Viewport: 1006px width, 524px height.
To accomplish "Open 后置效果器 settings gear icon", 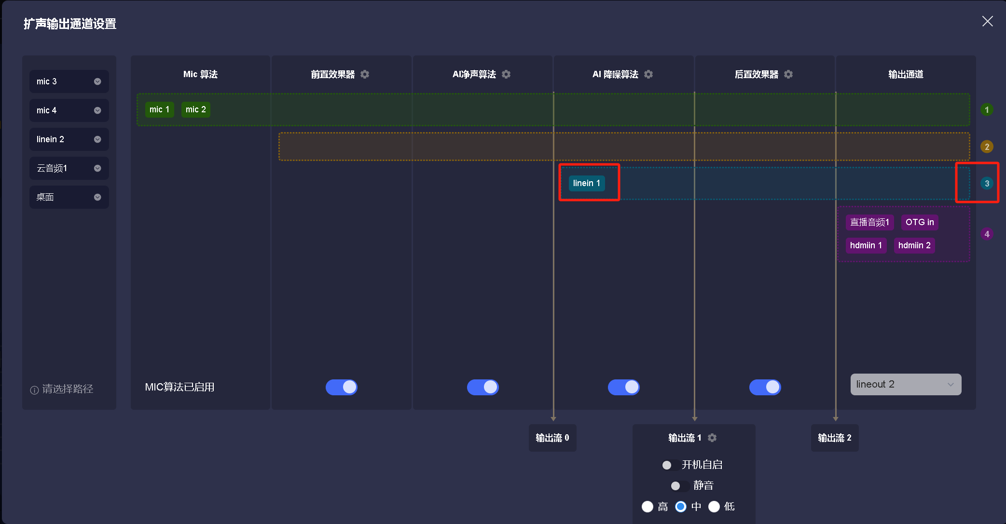I will click(x=788, y=74).
